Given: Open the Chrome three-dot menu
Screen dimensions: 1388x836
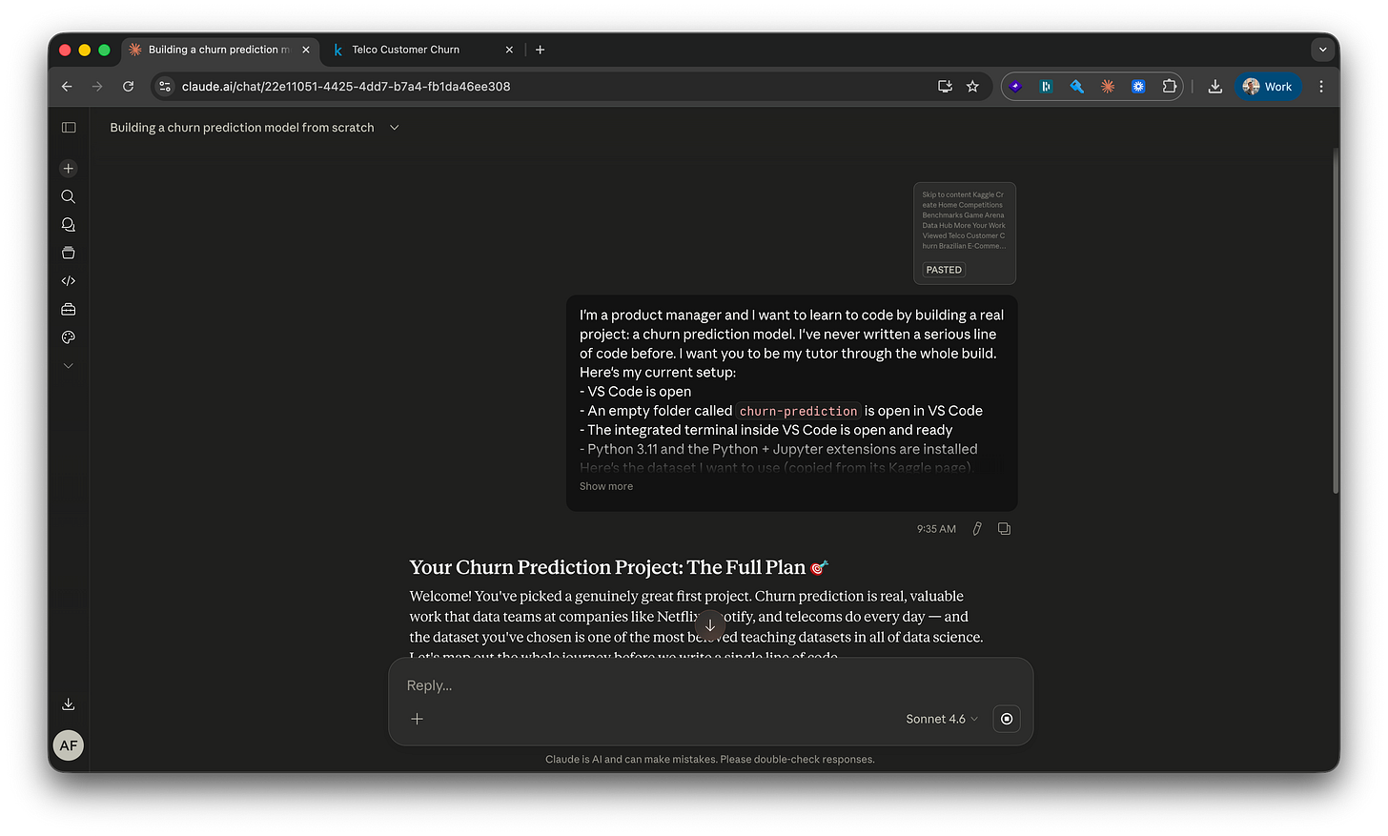Looking at the screenshot, I should (x=1321, y=86).
